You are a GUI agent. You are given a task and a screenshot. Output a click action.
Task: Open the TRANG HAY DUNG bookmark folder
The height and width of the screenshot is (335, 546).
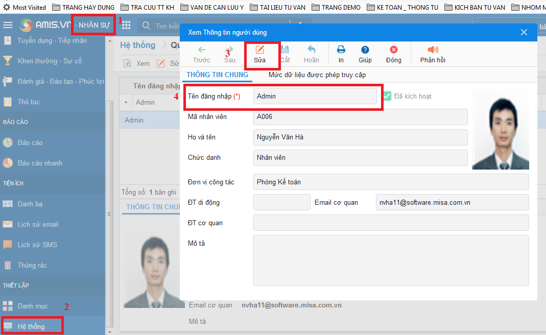(x=83, y=7)
